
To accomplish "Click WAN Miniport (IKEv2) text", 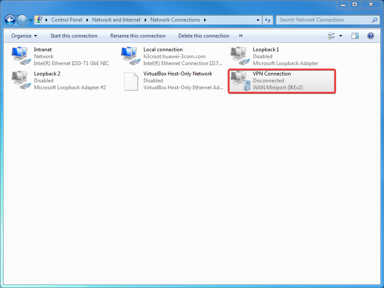I will coord(278,88).
